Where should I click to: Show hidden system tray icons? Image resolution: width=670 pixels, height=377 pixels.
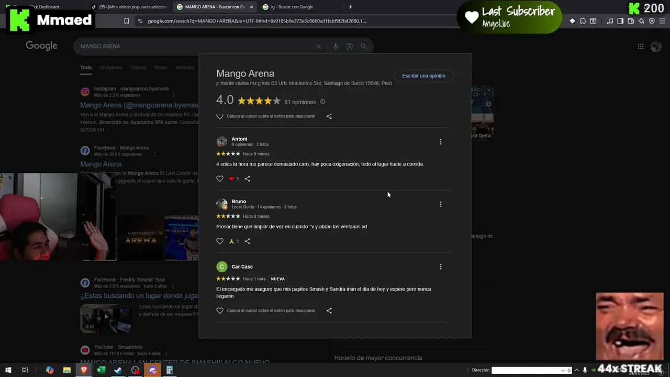(x=578, y=370)
